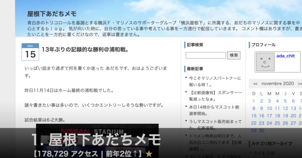Open the ada_chit profile link
The image size is (302, 158).
(x=285, y=56)
